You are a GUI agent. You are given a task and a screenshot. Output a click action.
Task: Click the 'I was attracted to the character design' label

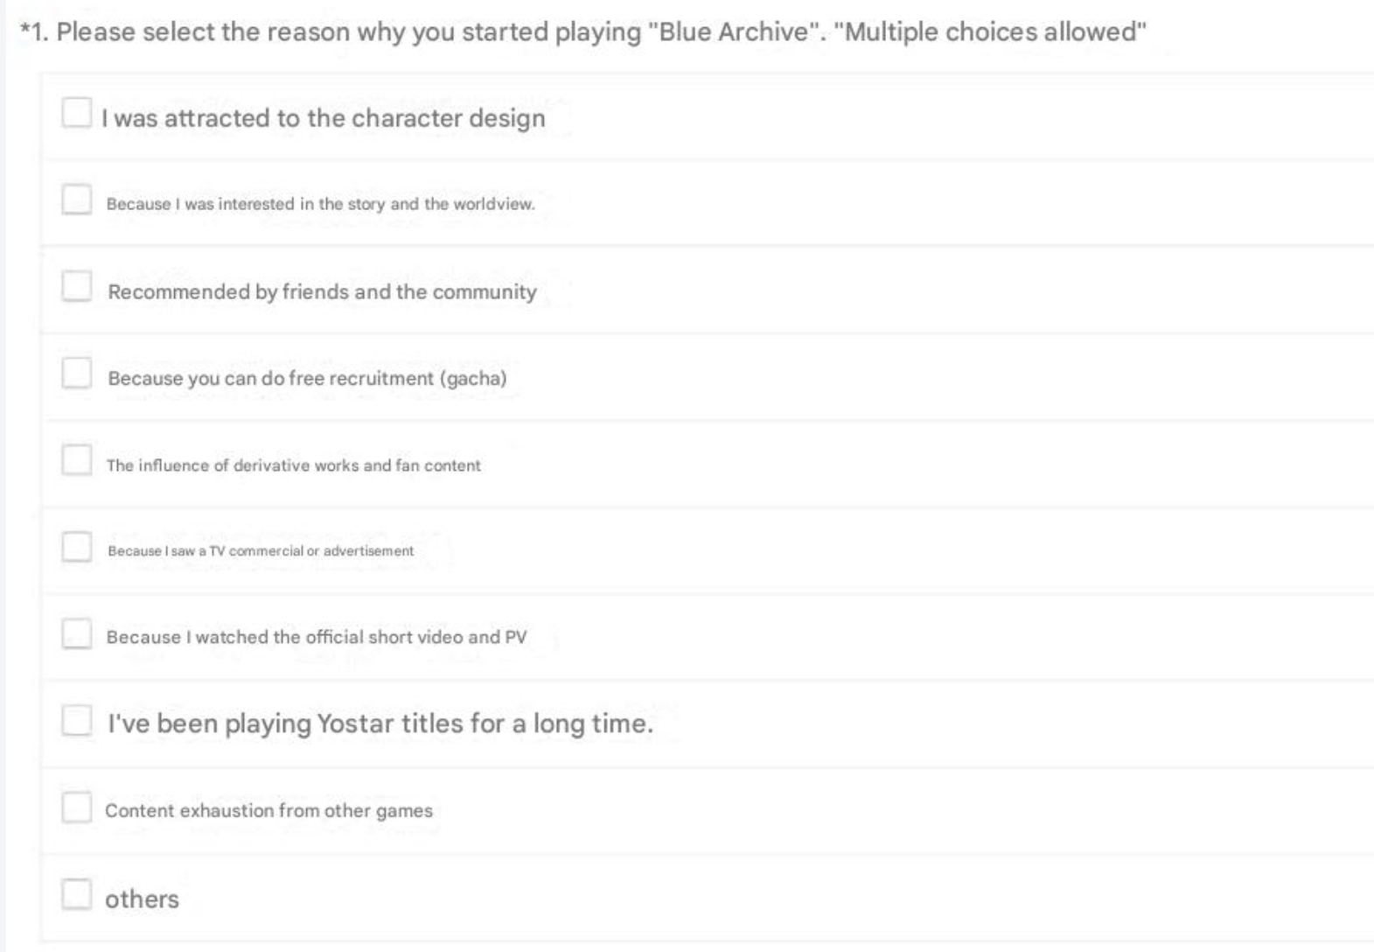(x=323, y=118)
